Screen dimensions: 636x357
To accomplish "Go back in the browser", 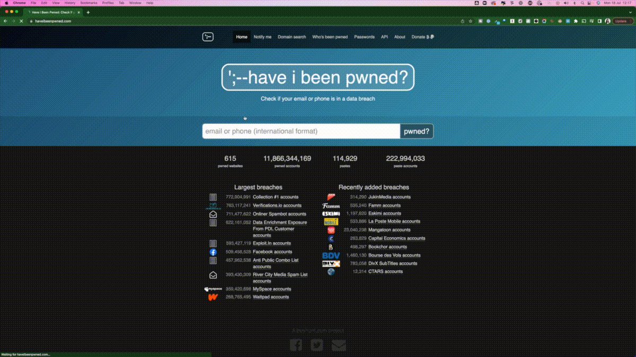I will [5, 21].
